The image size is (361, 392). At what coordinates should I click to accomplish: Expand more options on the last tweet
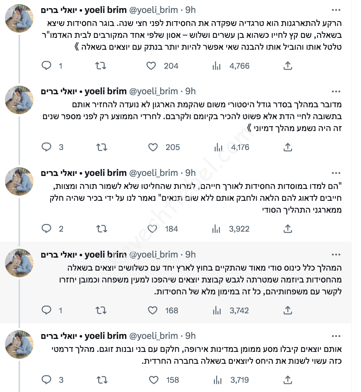336,336
